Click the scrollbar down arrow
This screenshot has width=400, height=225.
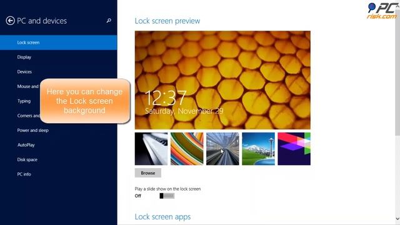tap(397, 219)
